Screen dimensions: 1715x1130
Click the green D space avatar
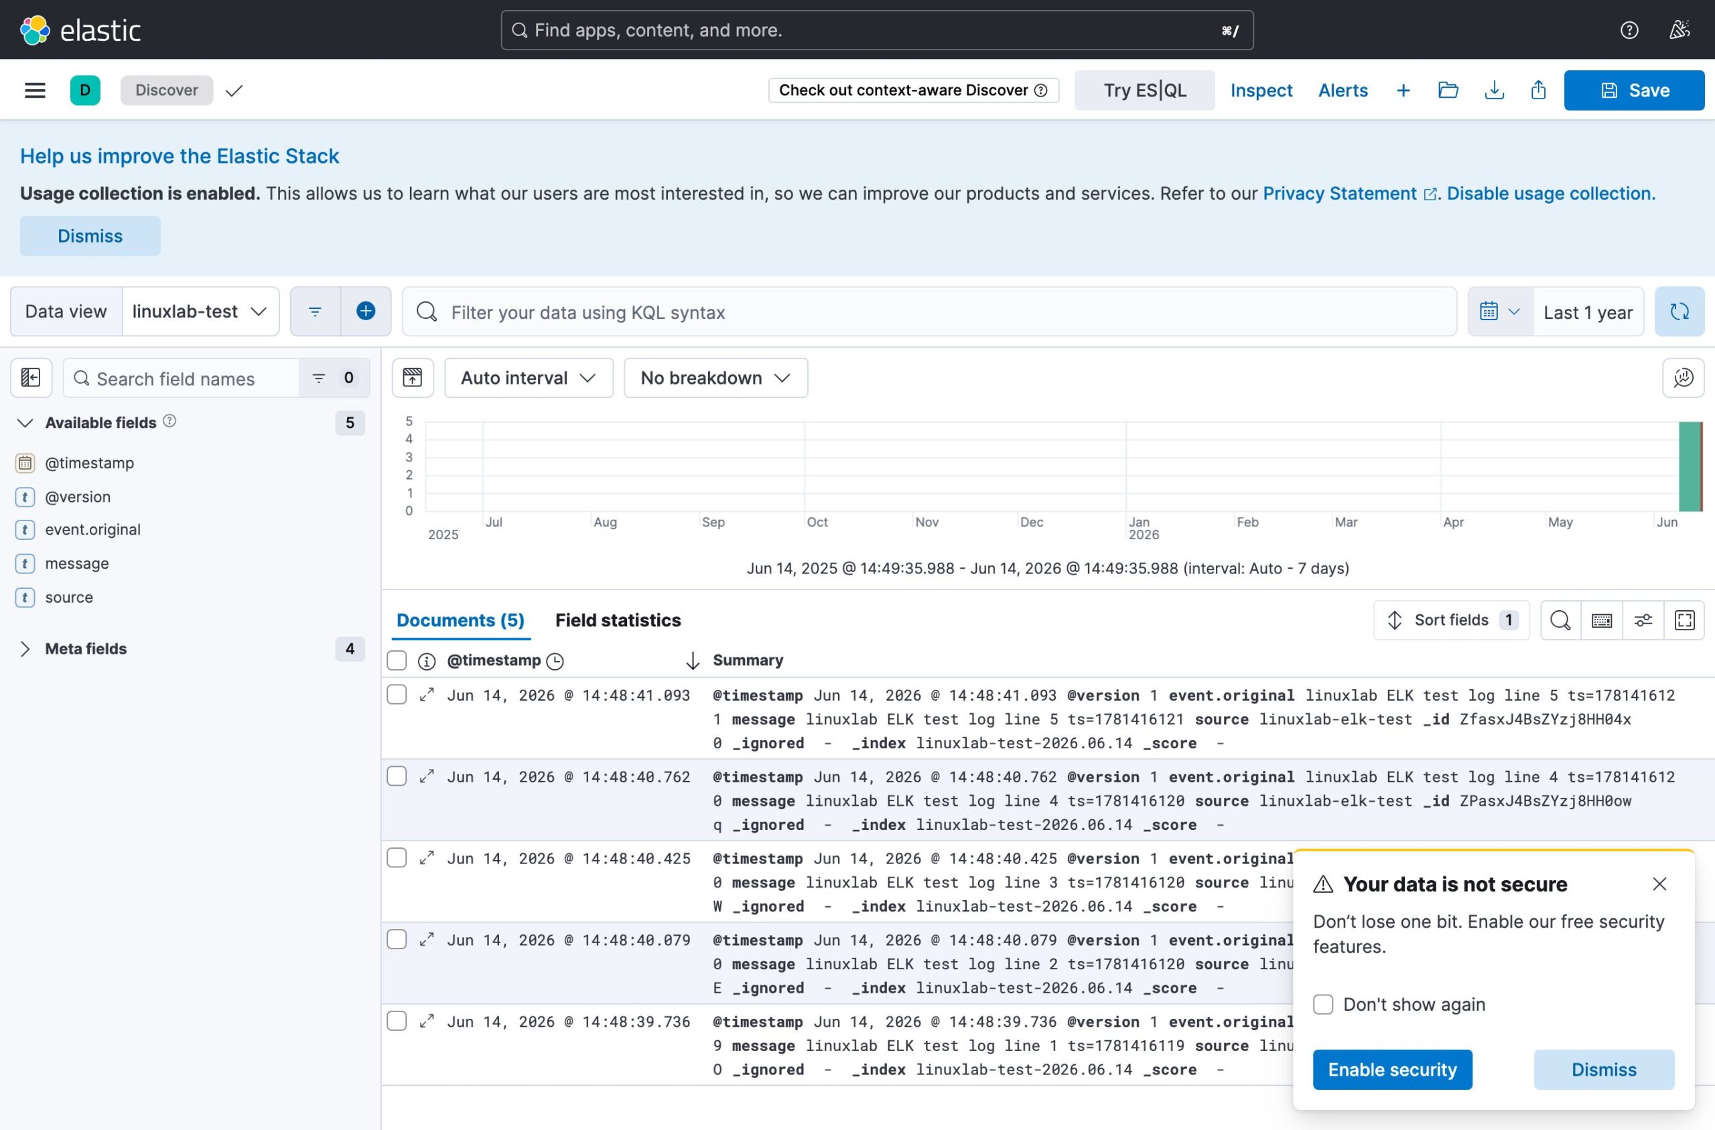pyautogui.click(x=85, y=90)
